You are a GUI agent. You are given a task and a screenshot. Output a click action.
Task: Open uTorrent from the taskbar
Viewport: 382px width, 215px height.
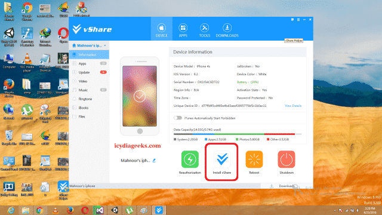click(129, 210)
